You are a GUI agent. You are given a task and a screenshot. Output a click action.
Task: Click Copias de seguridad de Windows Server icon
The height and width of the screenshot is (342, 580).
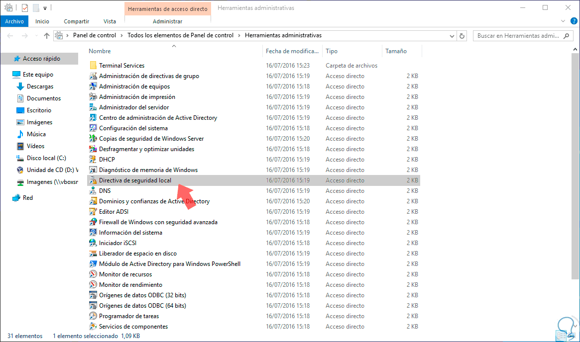pos(93,139)
